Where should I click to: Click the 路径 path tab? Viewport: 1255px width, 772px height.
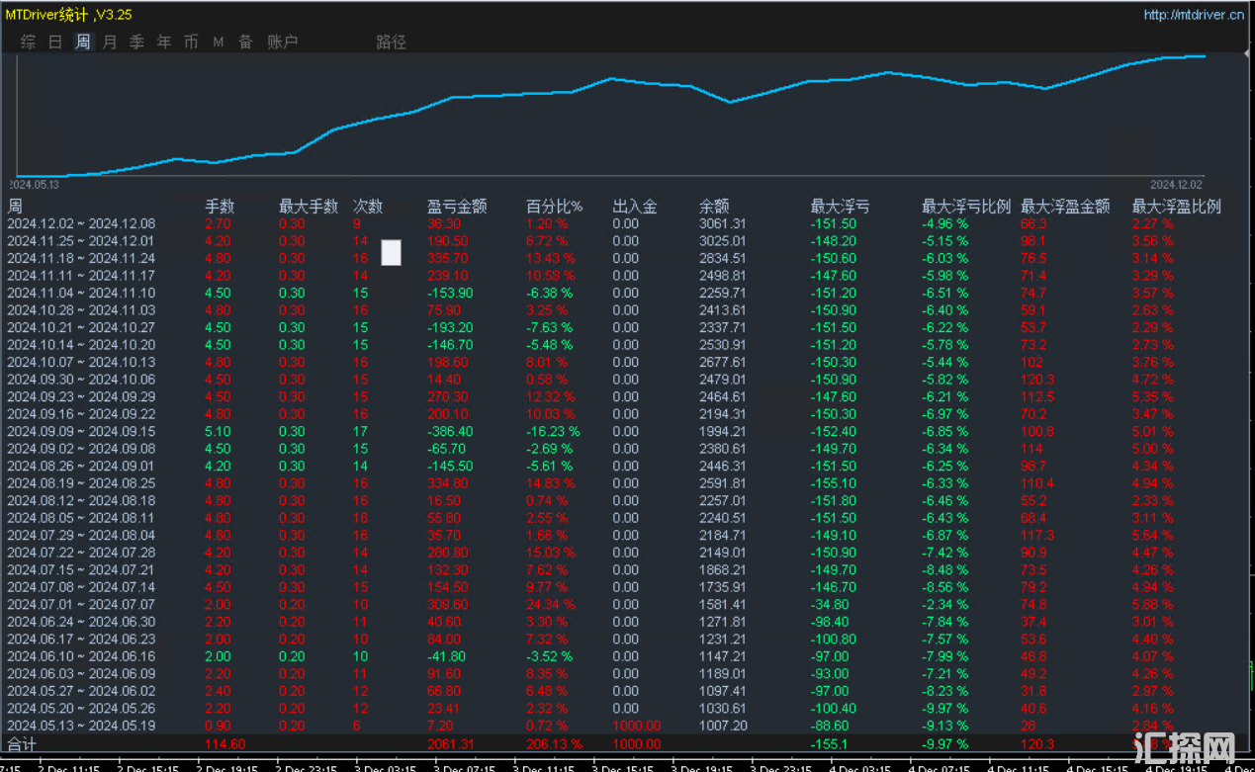coord(391,42)
